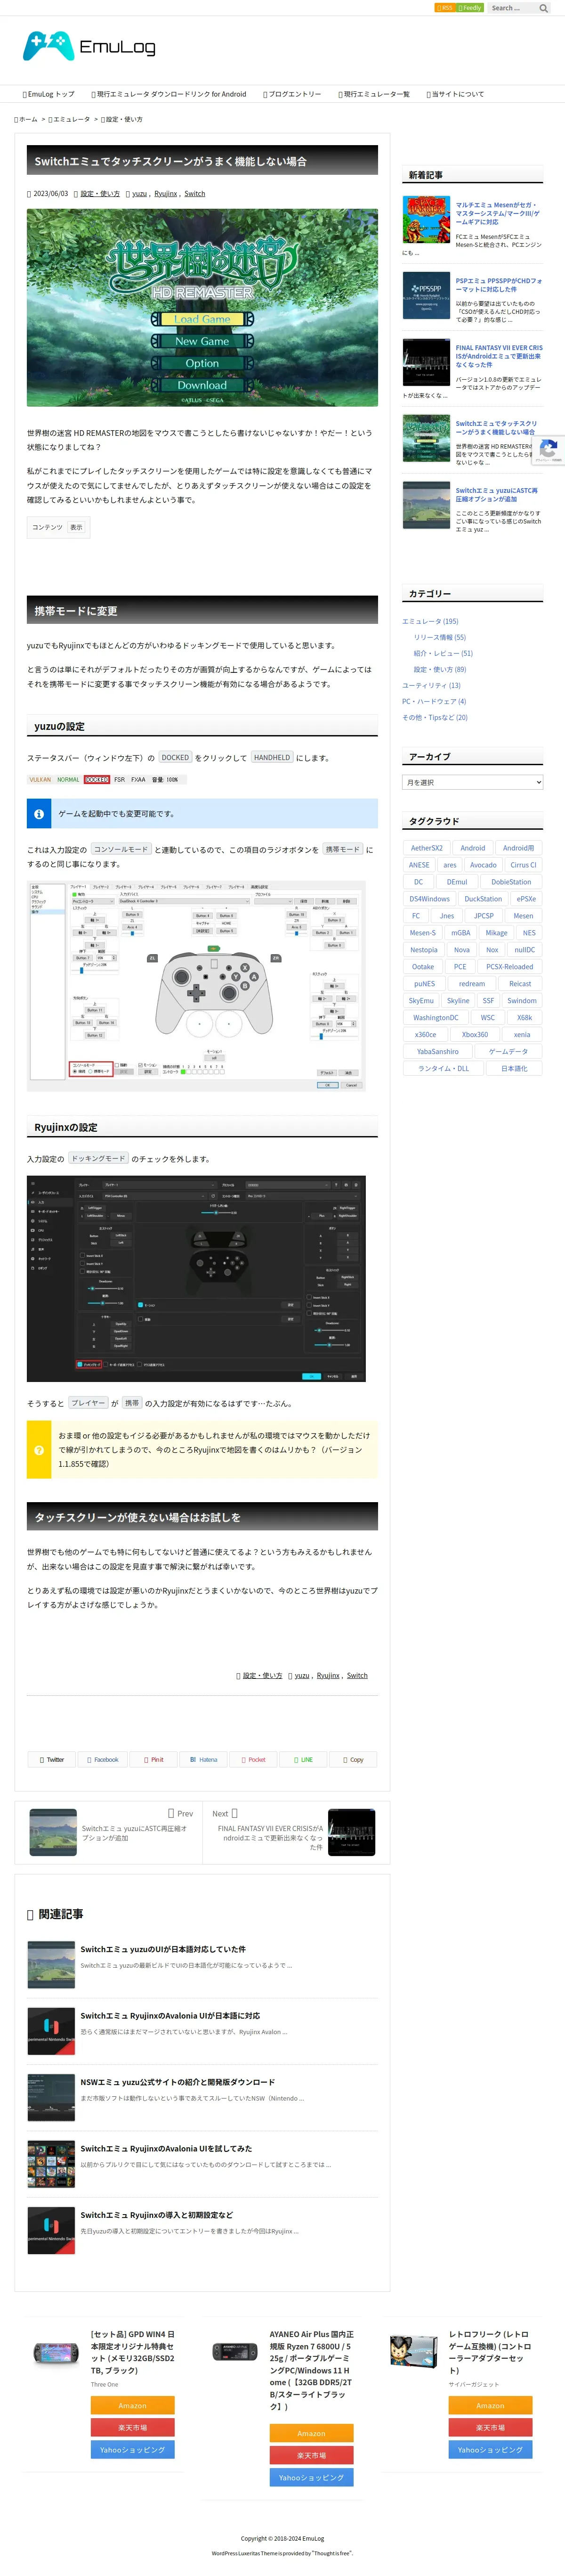The width and height of the screenshot is (565, 2576).
Task: Open the 世界樹の迷宮 HD REMASTER header image
Action: [202, 307]
